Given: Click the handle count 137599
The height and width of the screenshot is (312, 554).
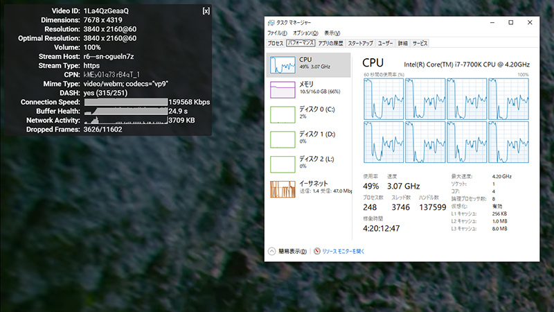Looking at the screenshot, I should 432,207.
